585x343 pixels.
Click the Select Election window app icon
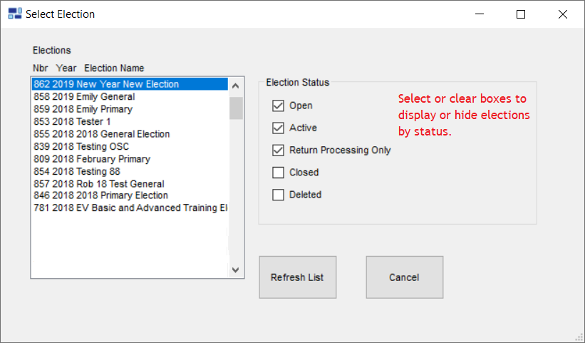(15, 14)
